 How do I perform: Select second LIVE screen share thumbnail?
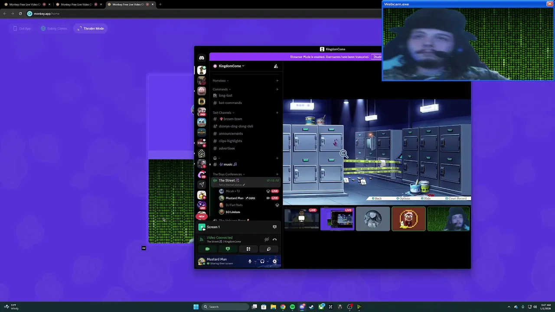pyautogui.click(x=337, y=218)
